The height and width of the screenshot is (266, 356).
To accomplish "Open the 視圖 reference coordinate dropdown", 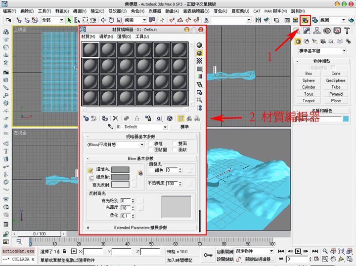I will click(x=144, y=20).
